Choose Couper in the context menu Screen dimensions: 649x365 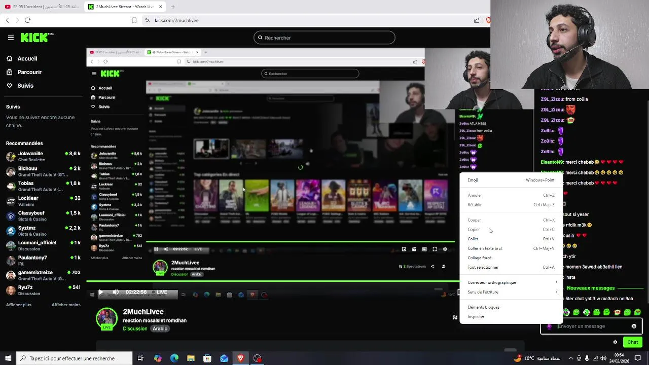pyautogui.click(x=511, y=220)
